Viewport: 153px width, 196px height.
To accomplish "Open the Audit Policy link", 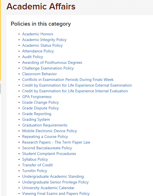I will click(33, 57).
